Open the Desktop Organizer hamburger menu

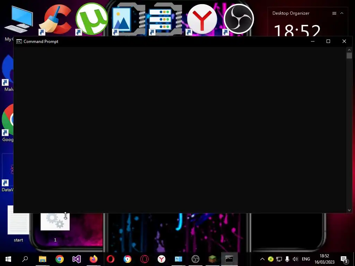coord(334,14)
